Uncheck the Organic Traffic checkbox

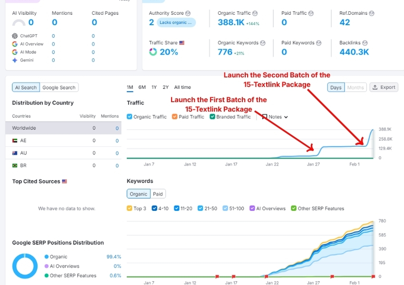(130, 117)
